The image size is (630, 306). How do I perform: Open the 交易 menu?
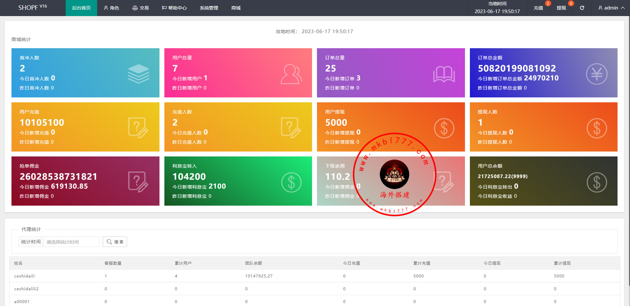point(140,8)
